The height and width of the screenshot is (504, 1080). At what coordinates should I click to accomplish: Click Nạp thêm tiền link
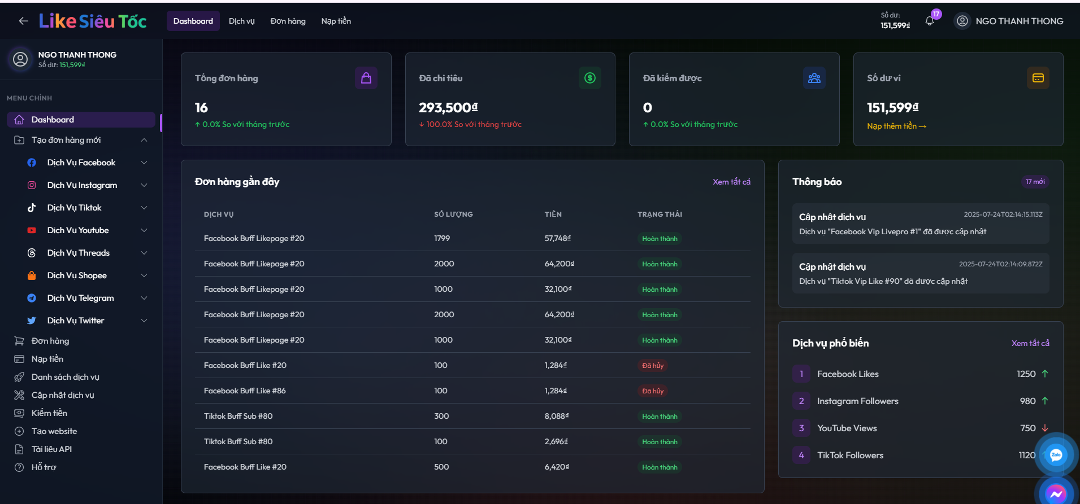[x=896, y=126]
